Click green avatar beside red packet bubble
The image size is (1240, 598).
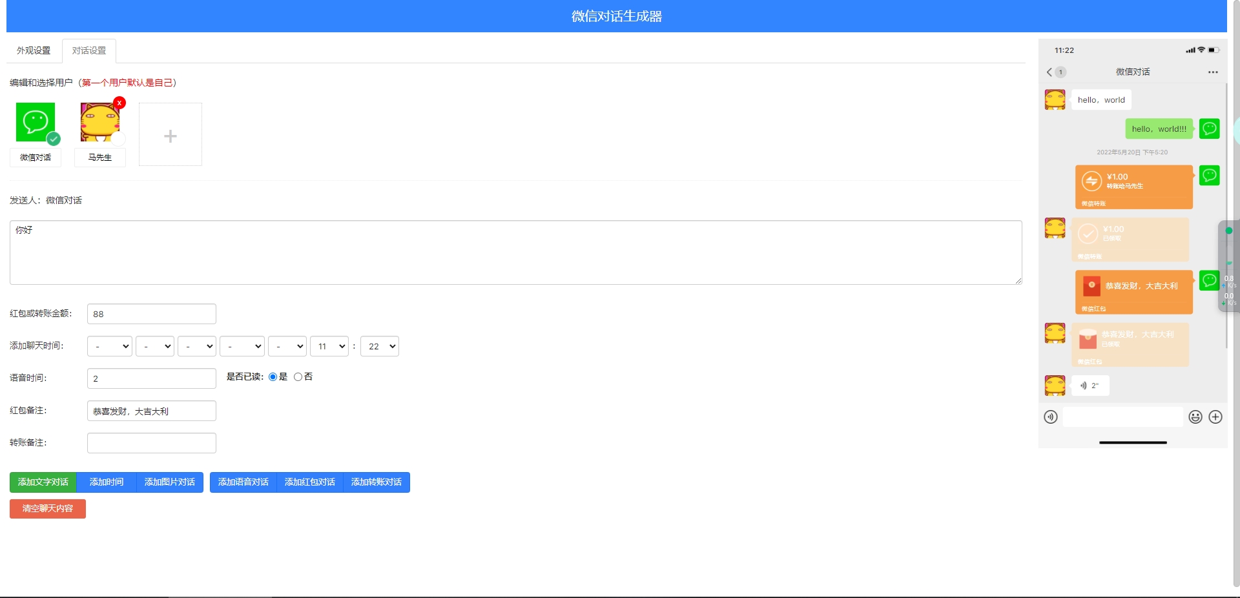pos(1210,280)
